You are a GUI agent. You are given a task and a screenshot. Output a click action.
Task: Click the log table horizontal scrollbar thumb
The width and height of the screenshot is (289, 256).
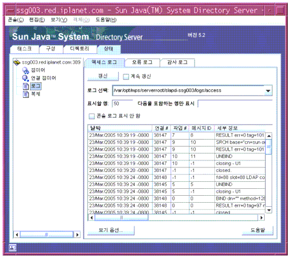coord(122,218)
